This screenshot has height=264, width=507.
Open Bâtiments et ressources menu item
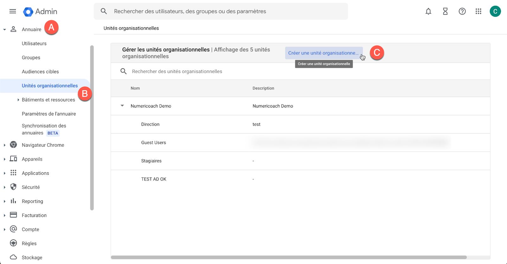pyautogui.click(x=48, y=100)
